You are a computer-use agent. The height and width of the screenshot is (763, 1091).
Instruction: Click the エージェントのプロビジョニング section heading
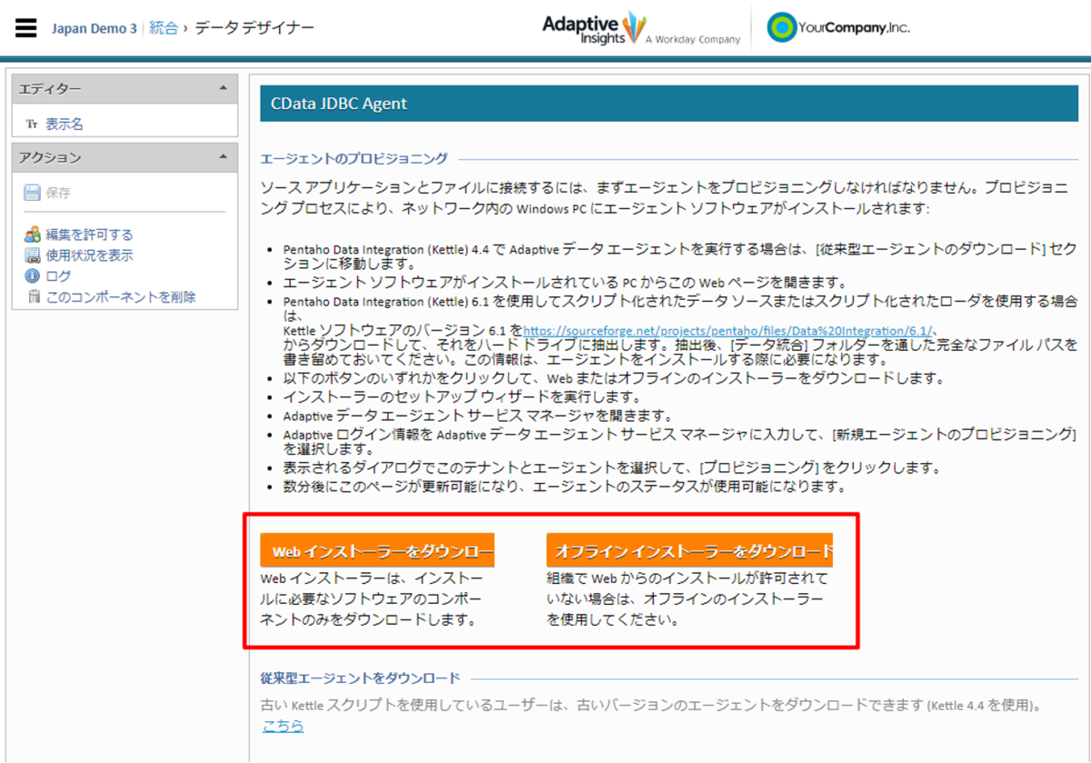pyautogui.click(x=354, y=158)
